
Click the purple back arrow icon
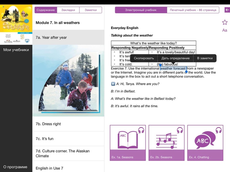[x=227, y=10]
